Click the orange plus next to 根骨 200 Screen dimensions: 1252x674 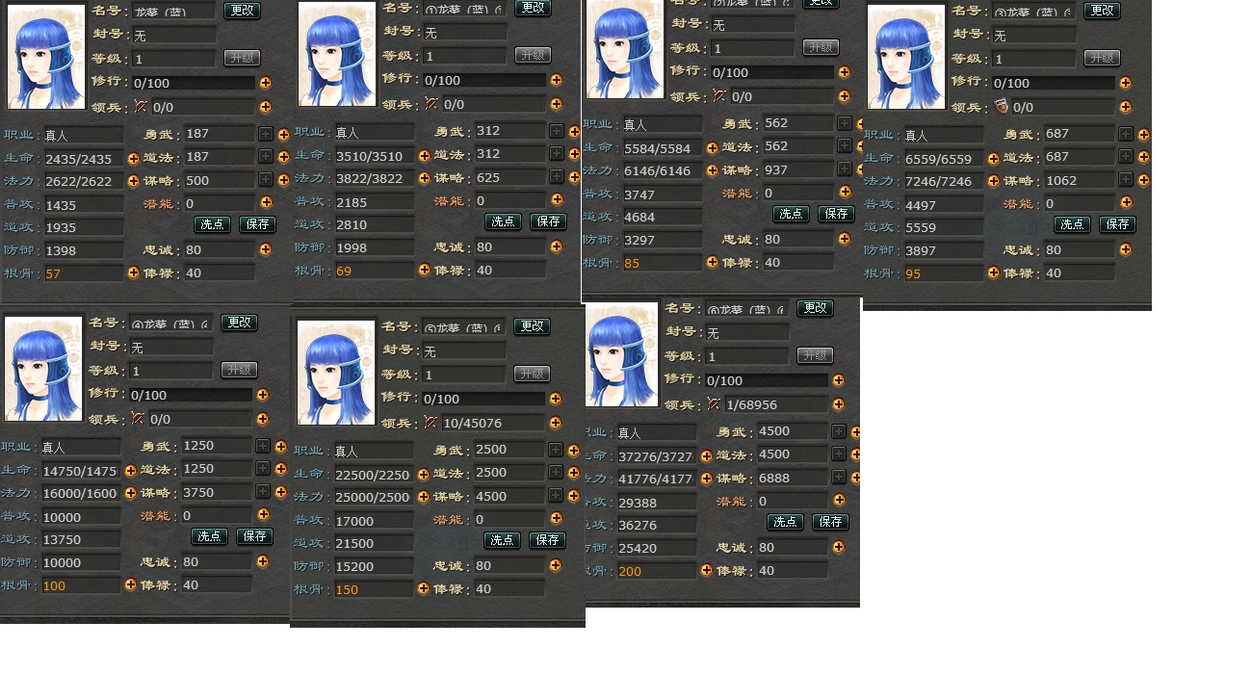(706, 570)
